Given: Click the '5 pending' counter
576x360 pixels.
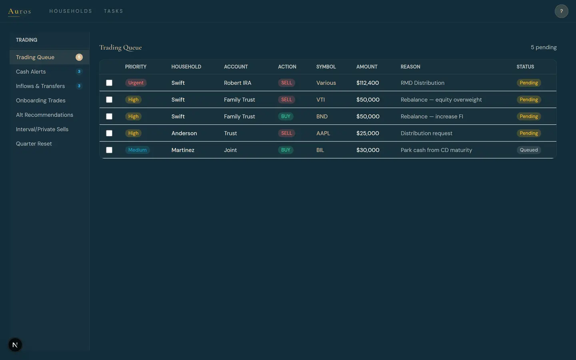Looking at the screenshot, I should pos(544,47).
